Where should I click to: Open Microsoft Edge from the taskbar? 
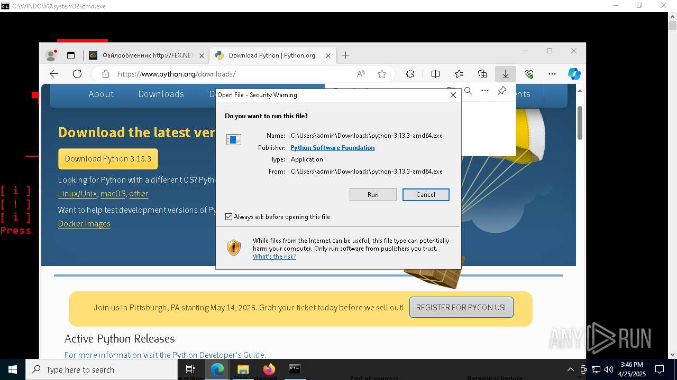click(217, 369)
